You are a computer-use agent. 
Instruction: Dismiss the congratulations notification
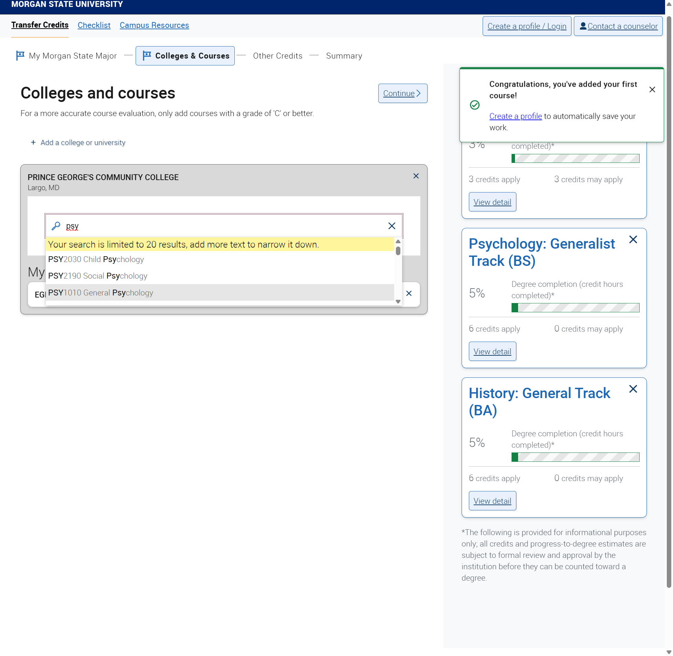652,90
